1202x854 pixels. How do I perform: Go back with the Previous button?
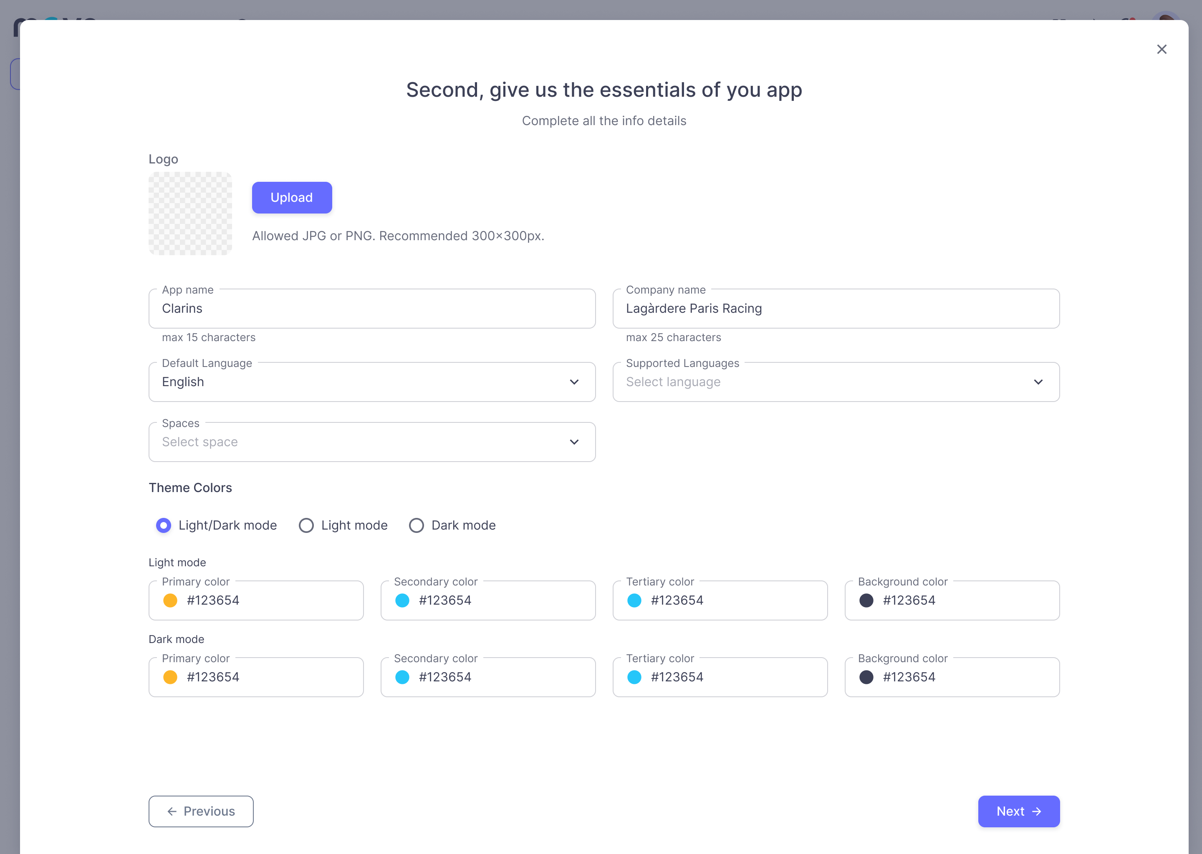tap(201, 811)
